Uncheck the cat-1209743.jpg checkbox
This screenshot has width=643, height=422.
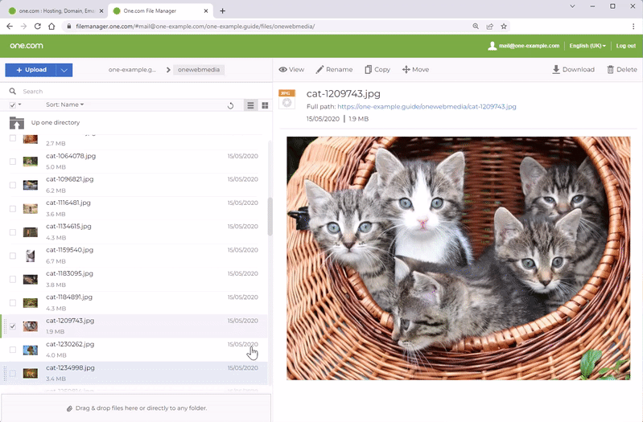[x=12, y=326]
